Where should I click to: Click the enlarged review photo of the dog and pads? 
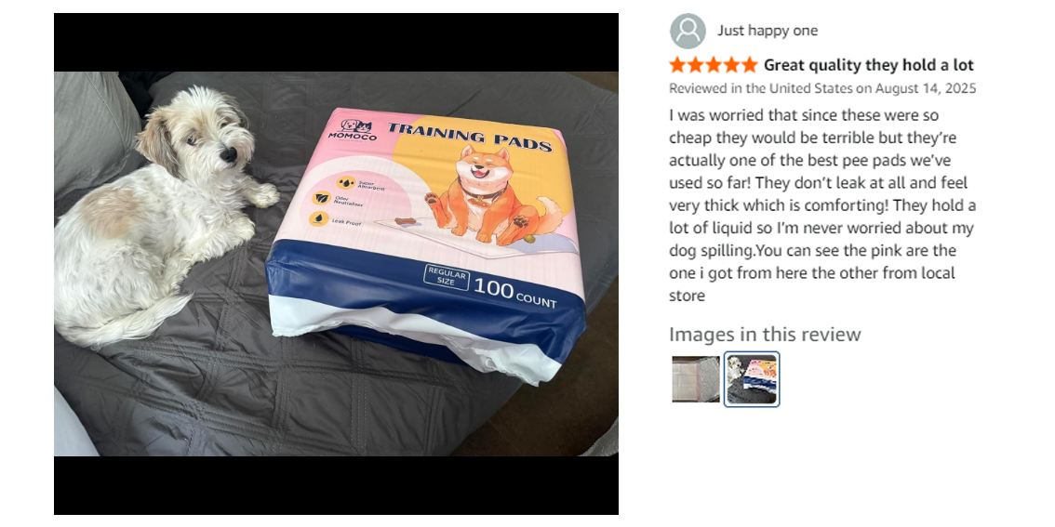point(336,264)
